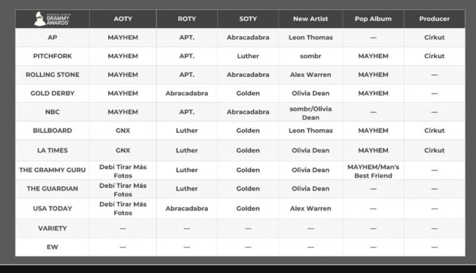Viewport: 476px width, 273px height.
Task: Click the New Artist column header
Action: [x=310, y=19]
